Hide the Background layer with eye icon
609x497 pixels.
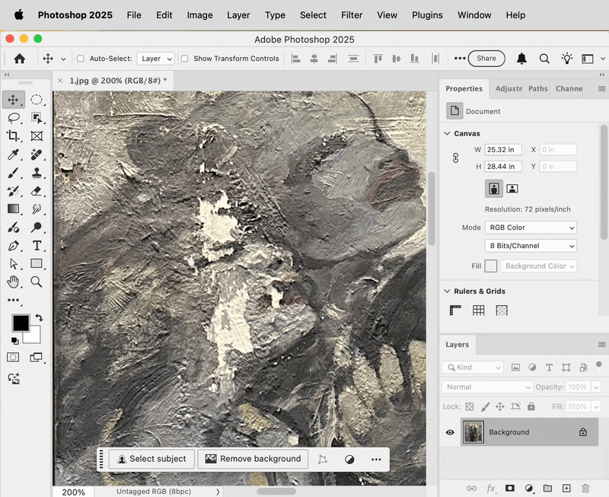(x=450, y=432)
